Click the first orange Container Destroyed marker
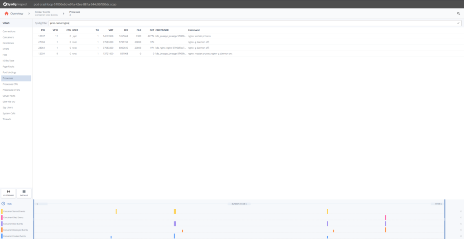The image size is (464, 239). click(x=183, y=231)
